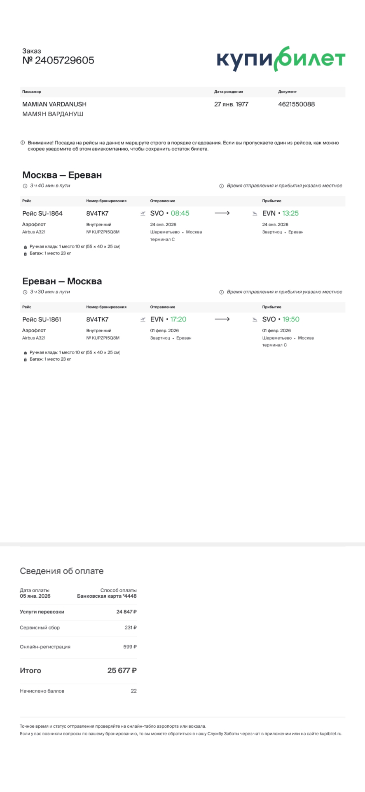Image resolution: width=365 pixels, height=792 pixels.
Task: Click the Онлайн-регистрация payment row
Action: pos(78,647)
